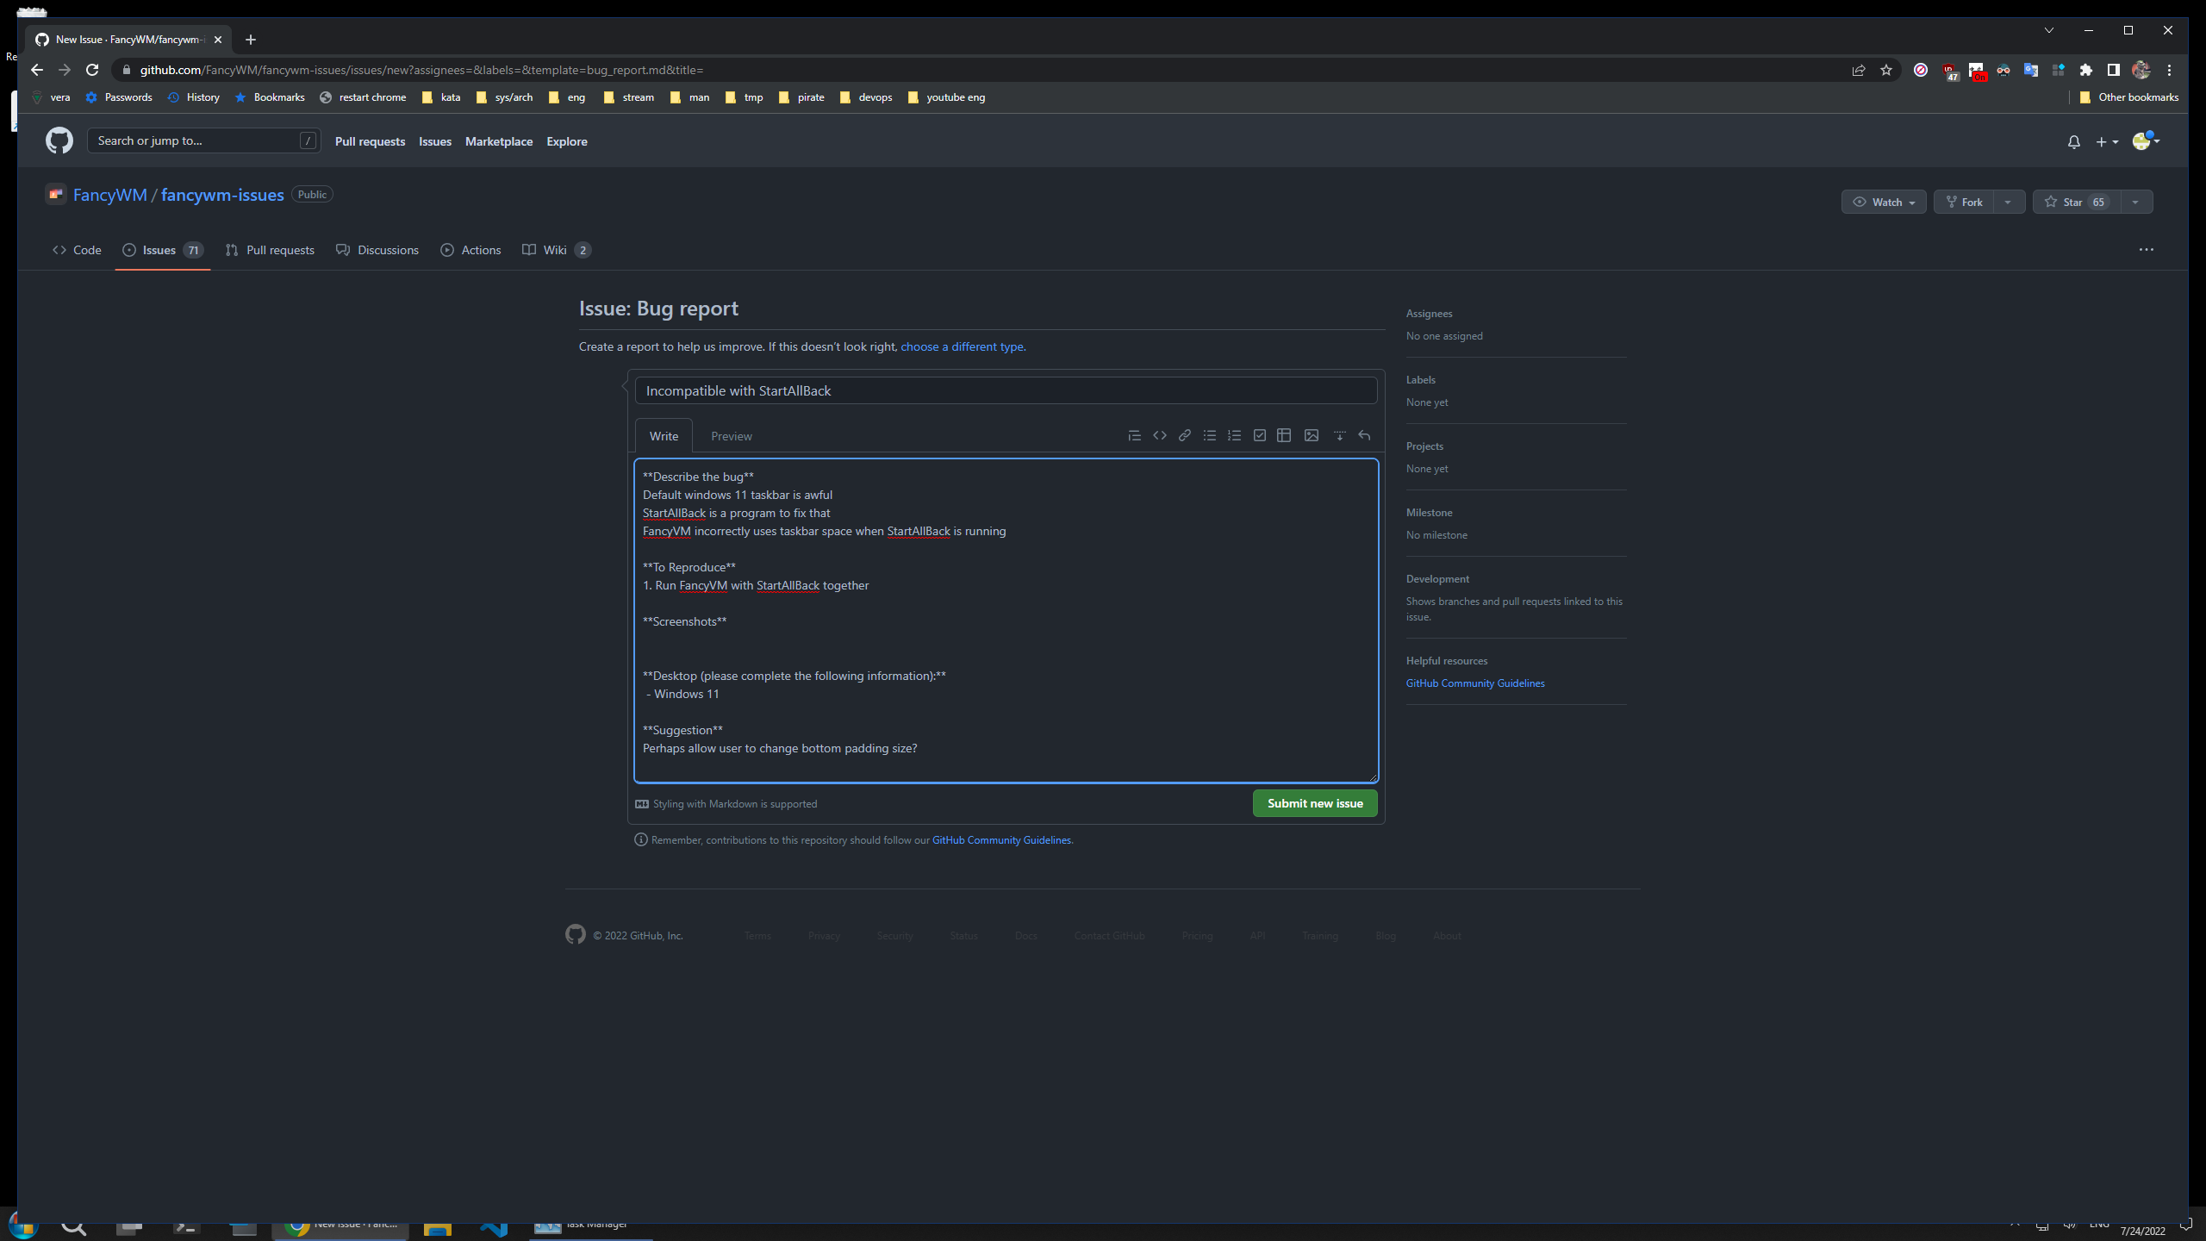Open the Watch dropdown

[x=1884, y=201]
